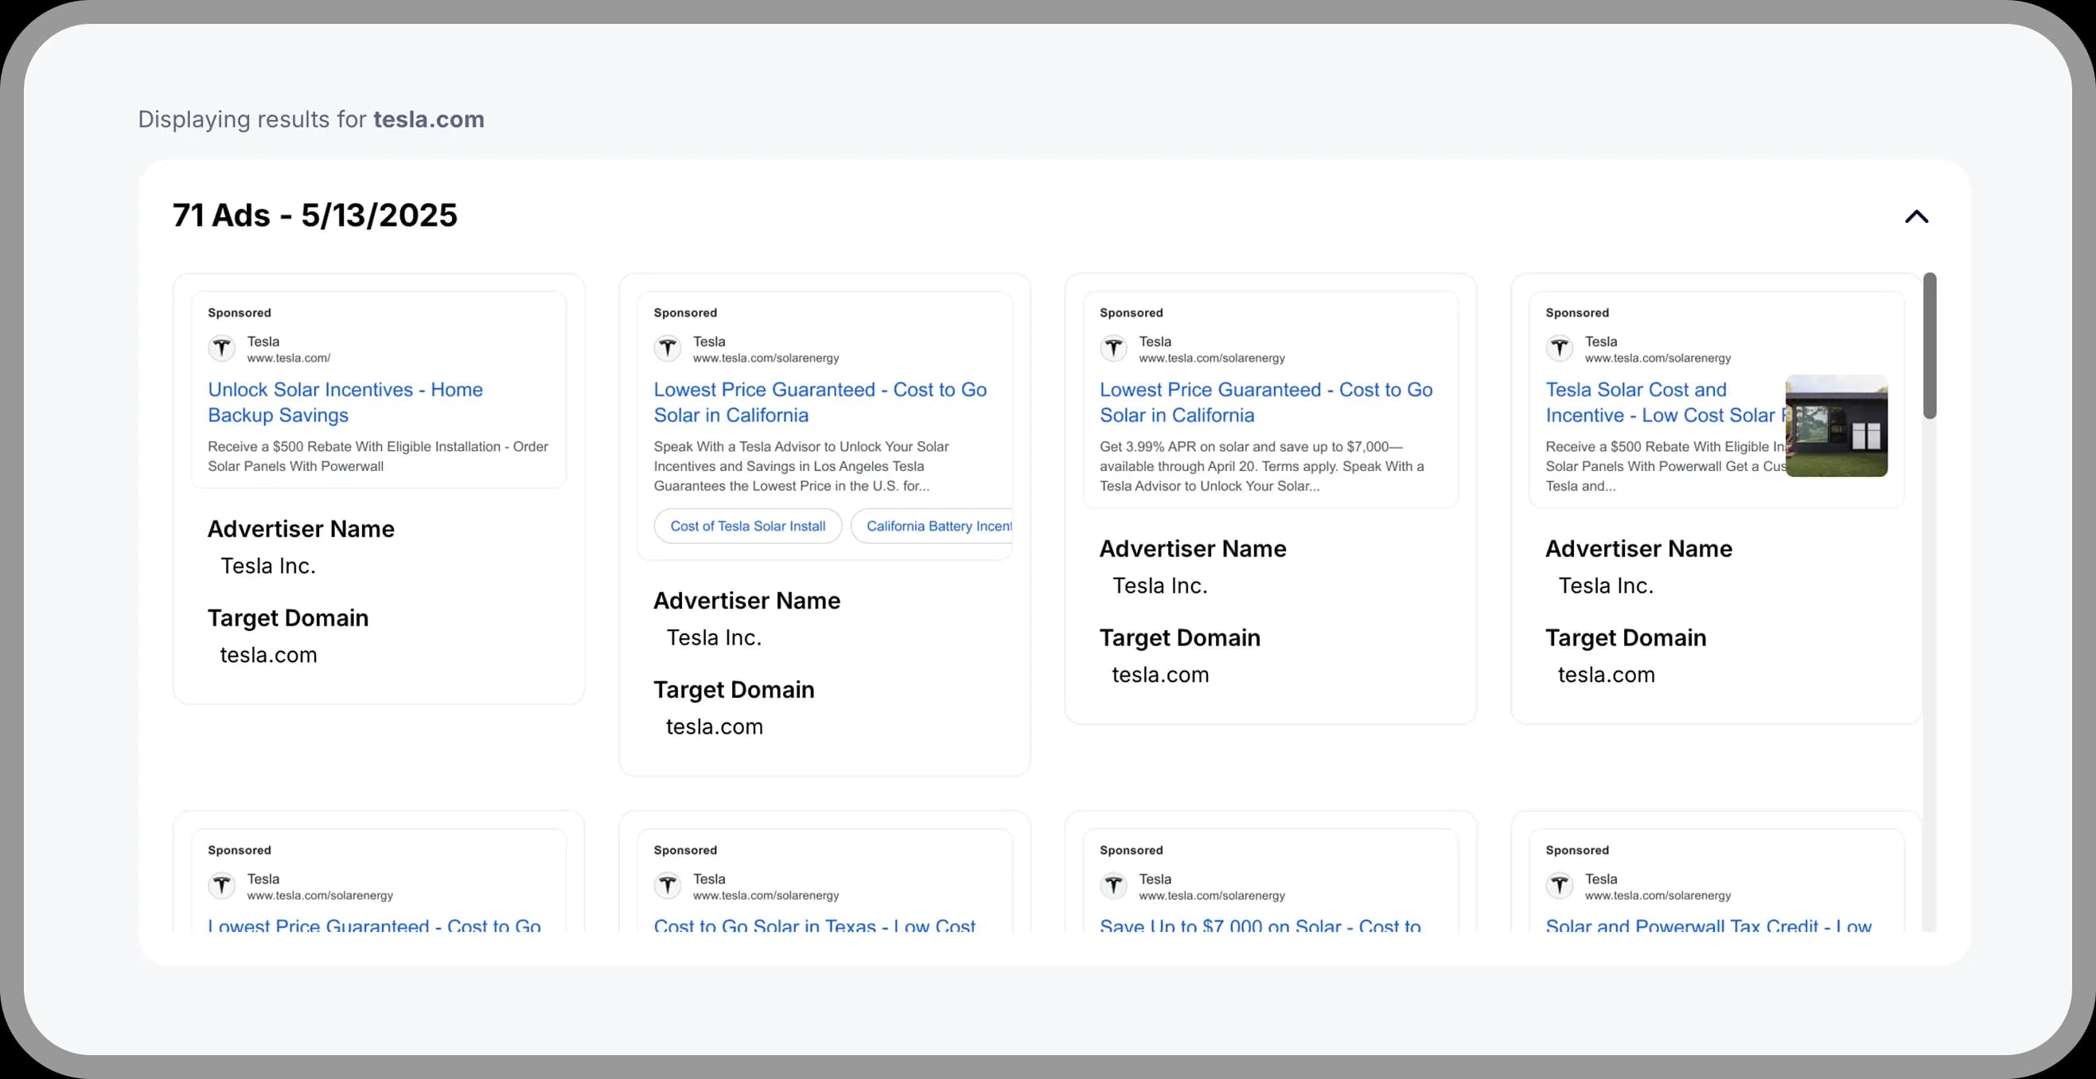The height and width of the screenshot is (1079, 2096).
Task: Select tesla.com in Displaying results header
Action: coord(429,119)
